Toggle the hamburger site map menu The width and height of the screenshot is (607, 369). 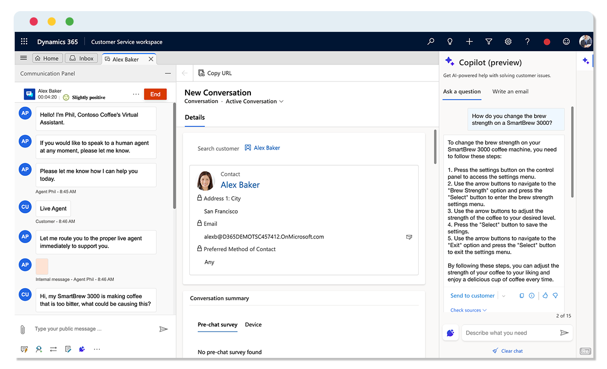pyautogui.click(x=23, y=58)
